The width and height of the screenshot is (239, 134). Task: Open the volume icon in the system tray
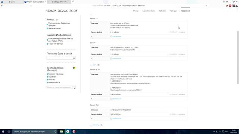pyautogui.click(x=220, y=131)
